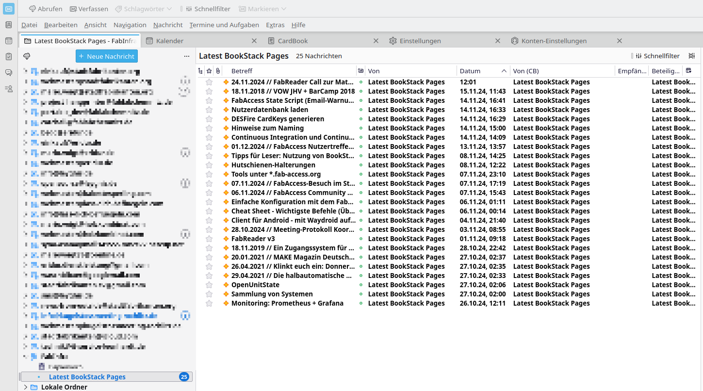
Task: Toggle read status of 'Tools unter *.fab-access.org'
Action: coord(360,174)
